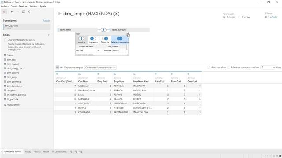Switch to the Hoja 2 tab
Screen dimensions: 282x158
pyautogui.click(x=28, y=152)
